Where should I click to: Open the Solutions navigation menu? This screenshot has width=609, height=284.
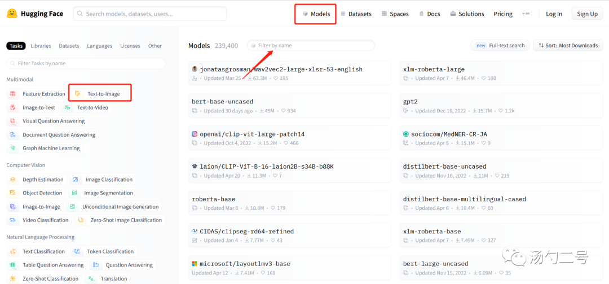tap(467, 14)
